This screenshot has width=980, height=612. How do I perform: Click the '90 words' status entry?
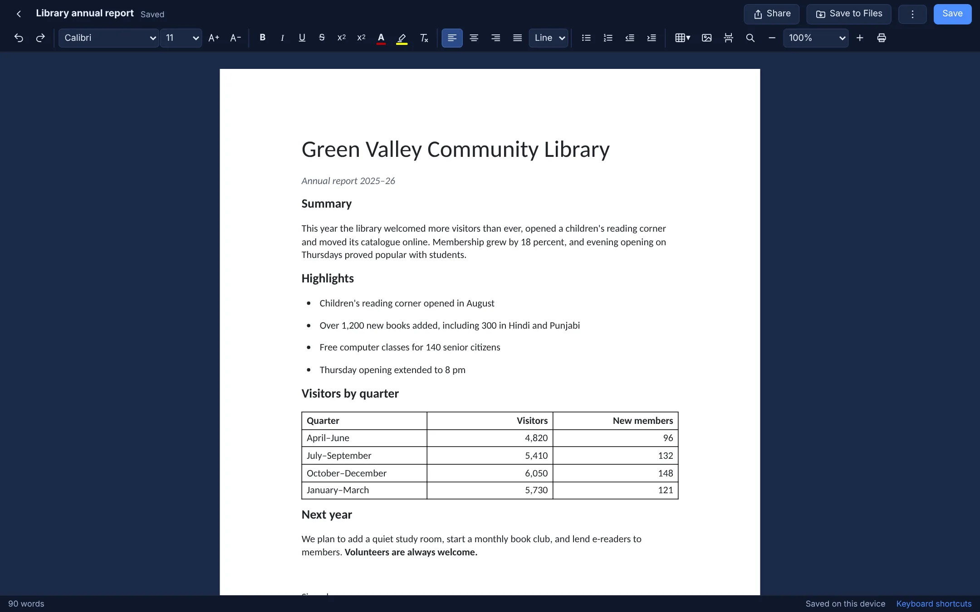coord(26,604)
